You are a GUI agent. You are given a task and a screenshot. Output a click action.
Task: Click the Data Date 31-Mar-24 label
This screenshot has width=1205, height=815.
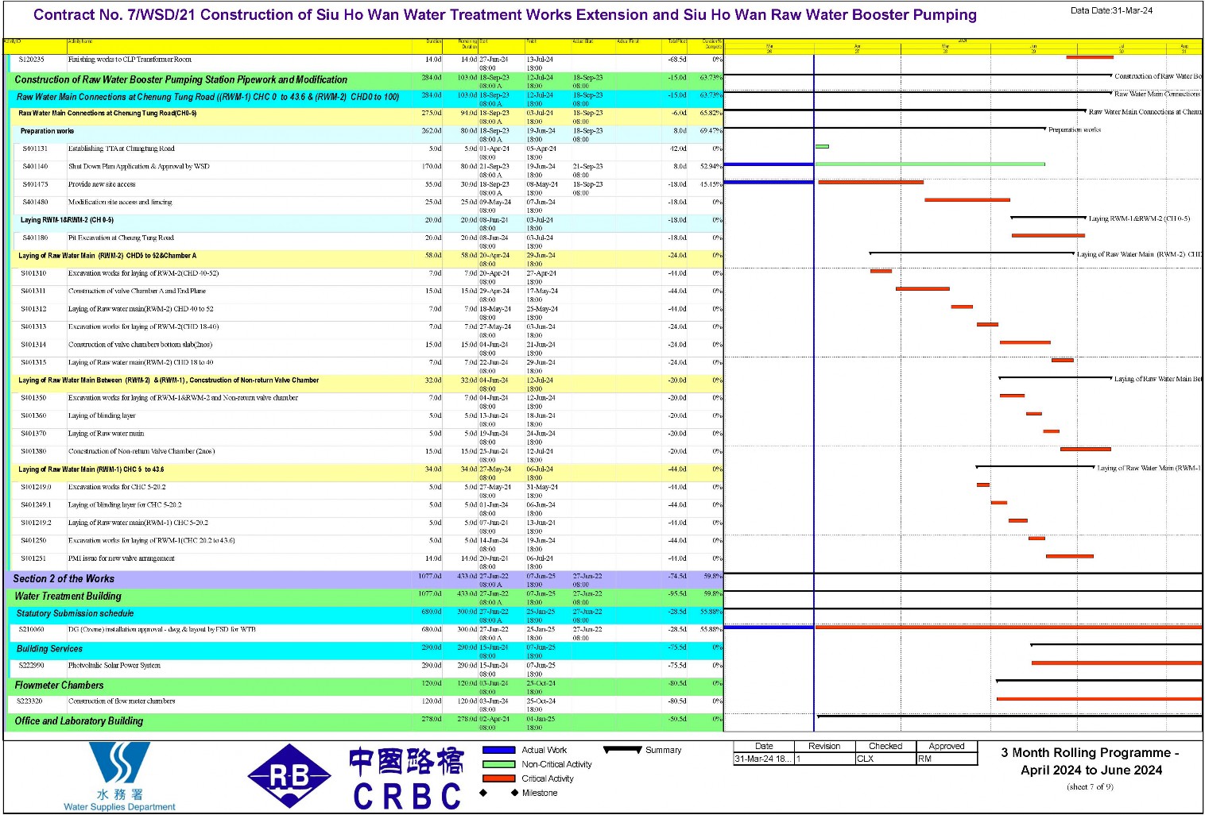point(1111,10)
